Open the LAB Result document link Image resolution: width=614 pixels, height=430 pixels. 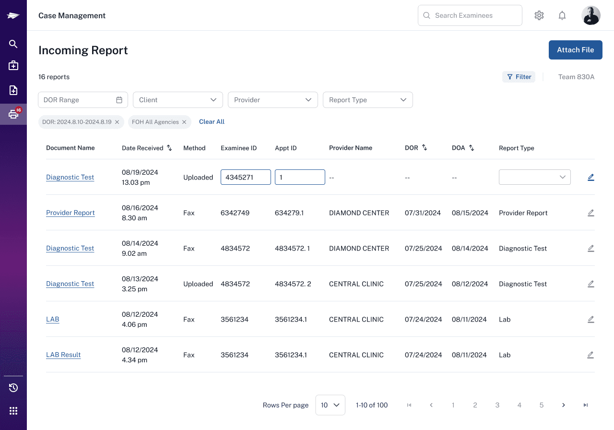point(63,355)
